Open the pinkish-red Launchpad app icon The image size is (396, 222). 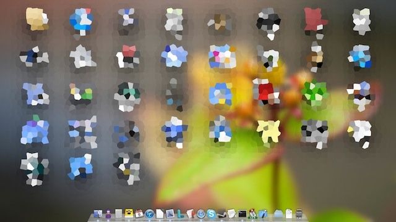pos(315,20)
